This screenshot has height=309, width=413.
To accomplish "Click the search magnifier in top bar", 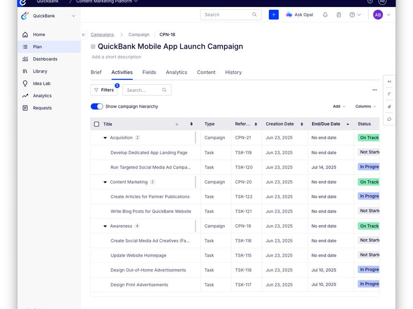I will [x=254, y=15].
